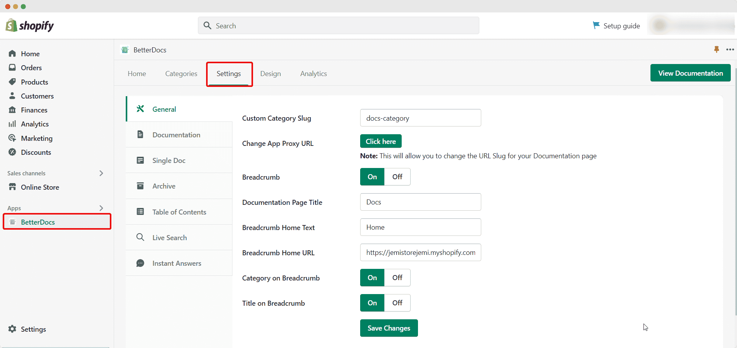The width and height of the screenshot is (737, 348).
Task: Open the Instant Answers settings section
Action: coord(179,263)
